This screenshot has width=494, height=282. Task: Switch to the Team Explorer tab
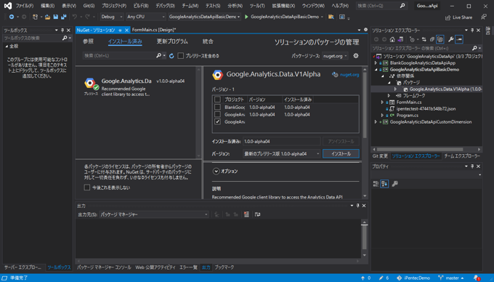(x=462, y=156)
